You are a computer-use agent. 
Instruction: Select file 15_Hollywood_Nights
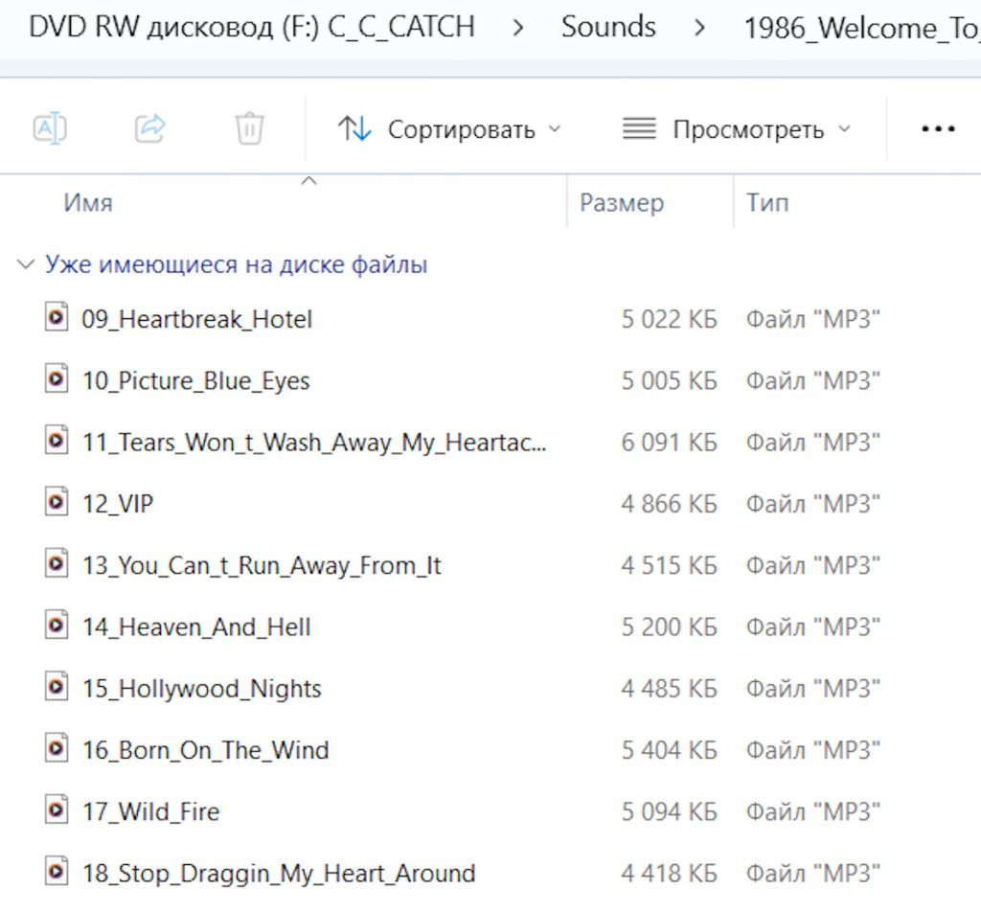point(202,689)
